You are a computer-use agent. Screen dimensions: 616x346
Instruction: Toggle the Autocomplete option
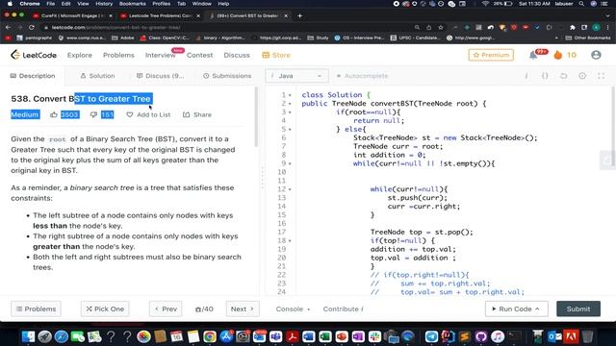[362, 76]
